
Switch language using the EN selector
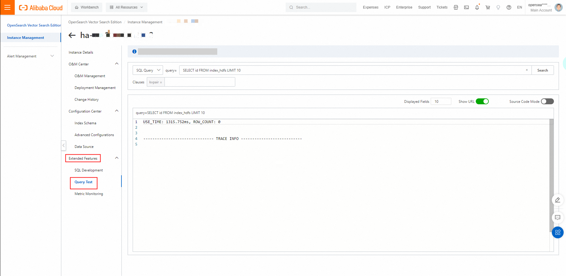pos(519,7)
